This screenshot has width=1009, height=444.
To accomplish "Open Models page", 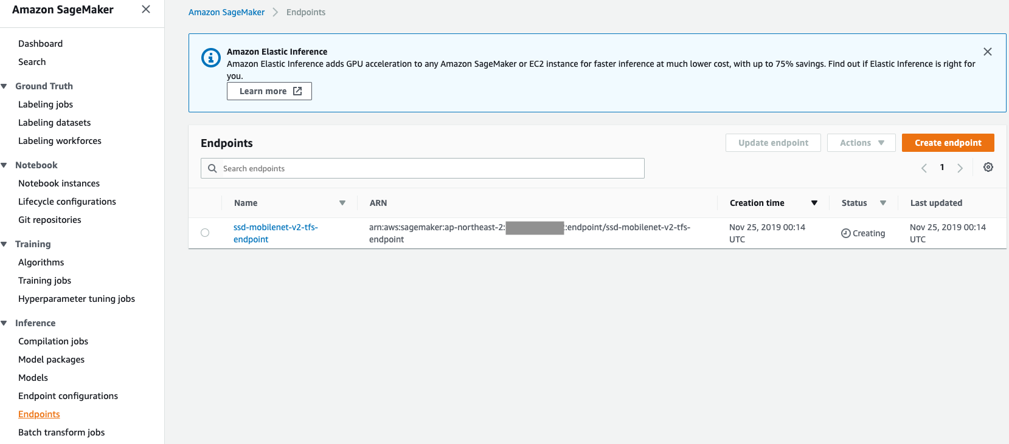I will (x=33, y=378).
